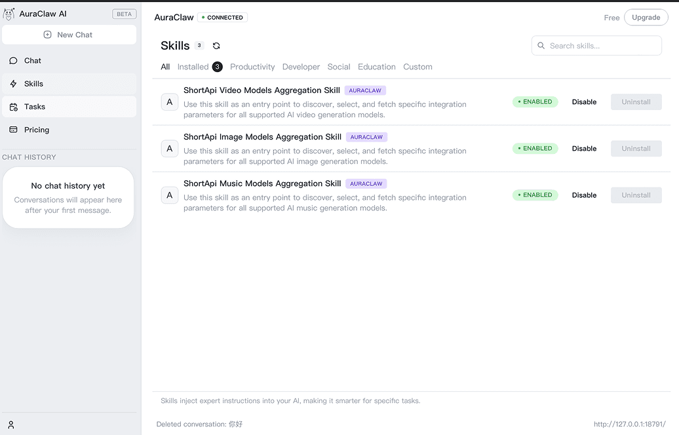Open the Pricing page
This screenshot has width=679, height=435.
[69, 130]
